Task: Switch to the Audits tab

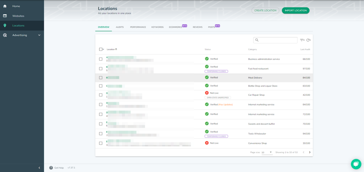Action: coord(120,27)
